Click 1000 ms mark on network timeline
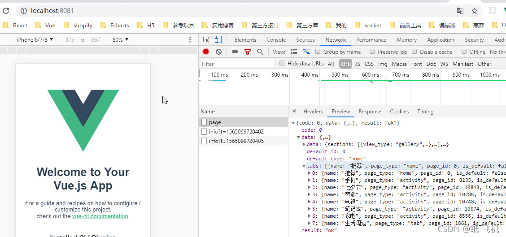Screen dimensions: 506x237 (489, 74)
